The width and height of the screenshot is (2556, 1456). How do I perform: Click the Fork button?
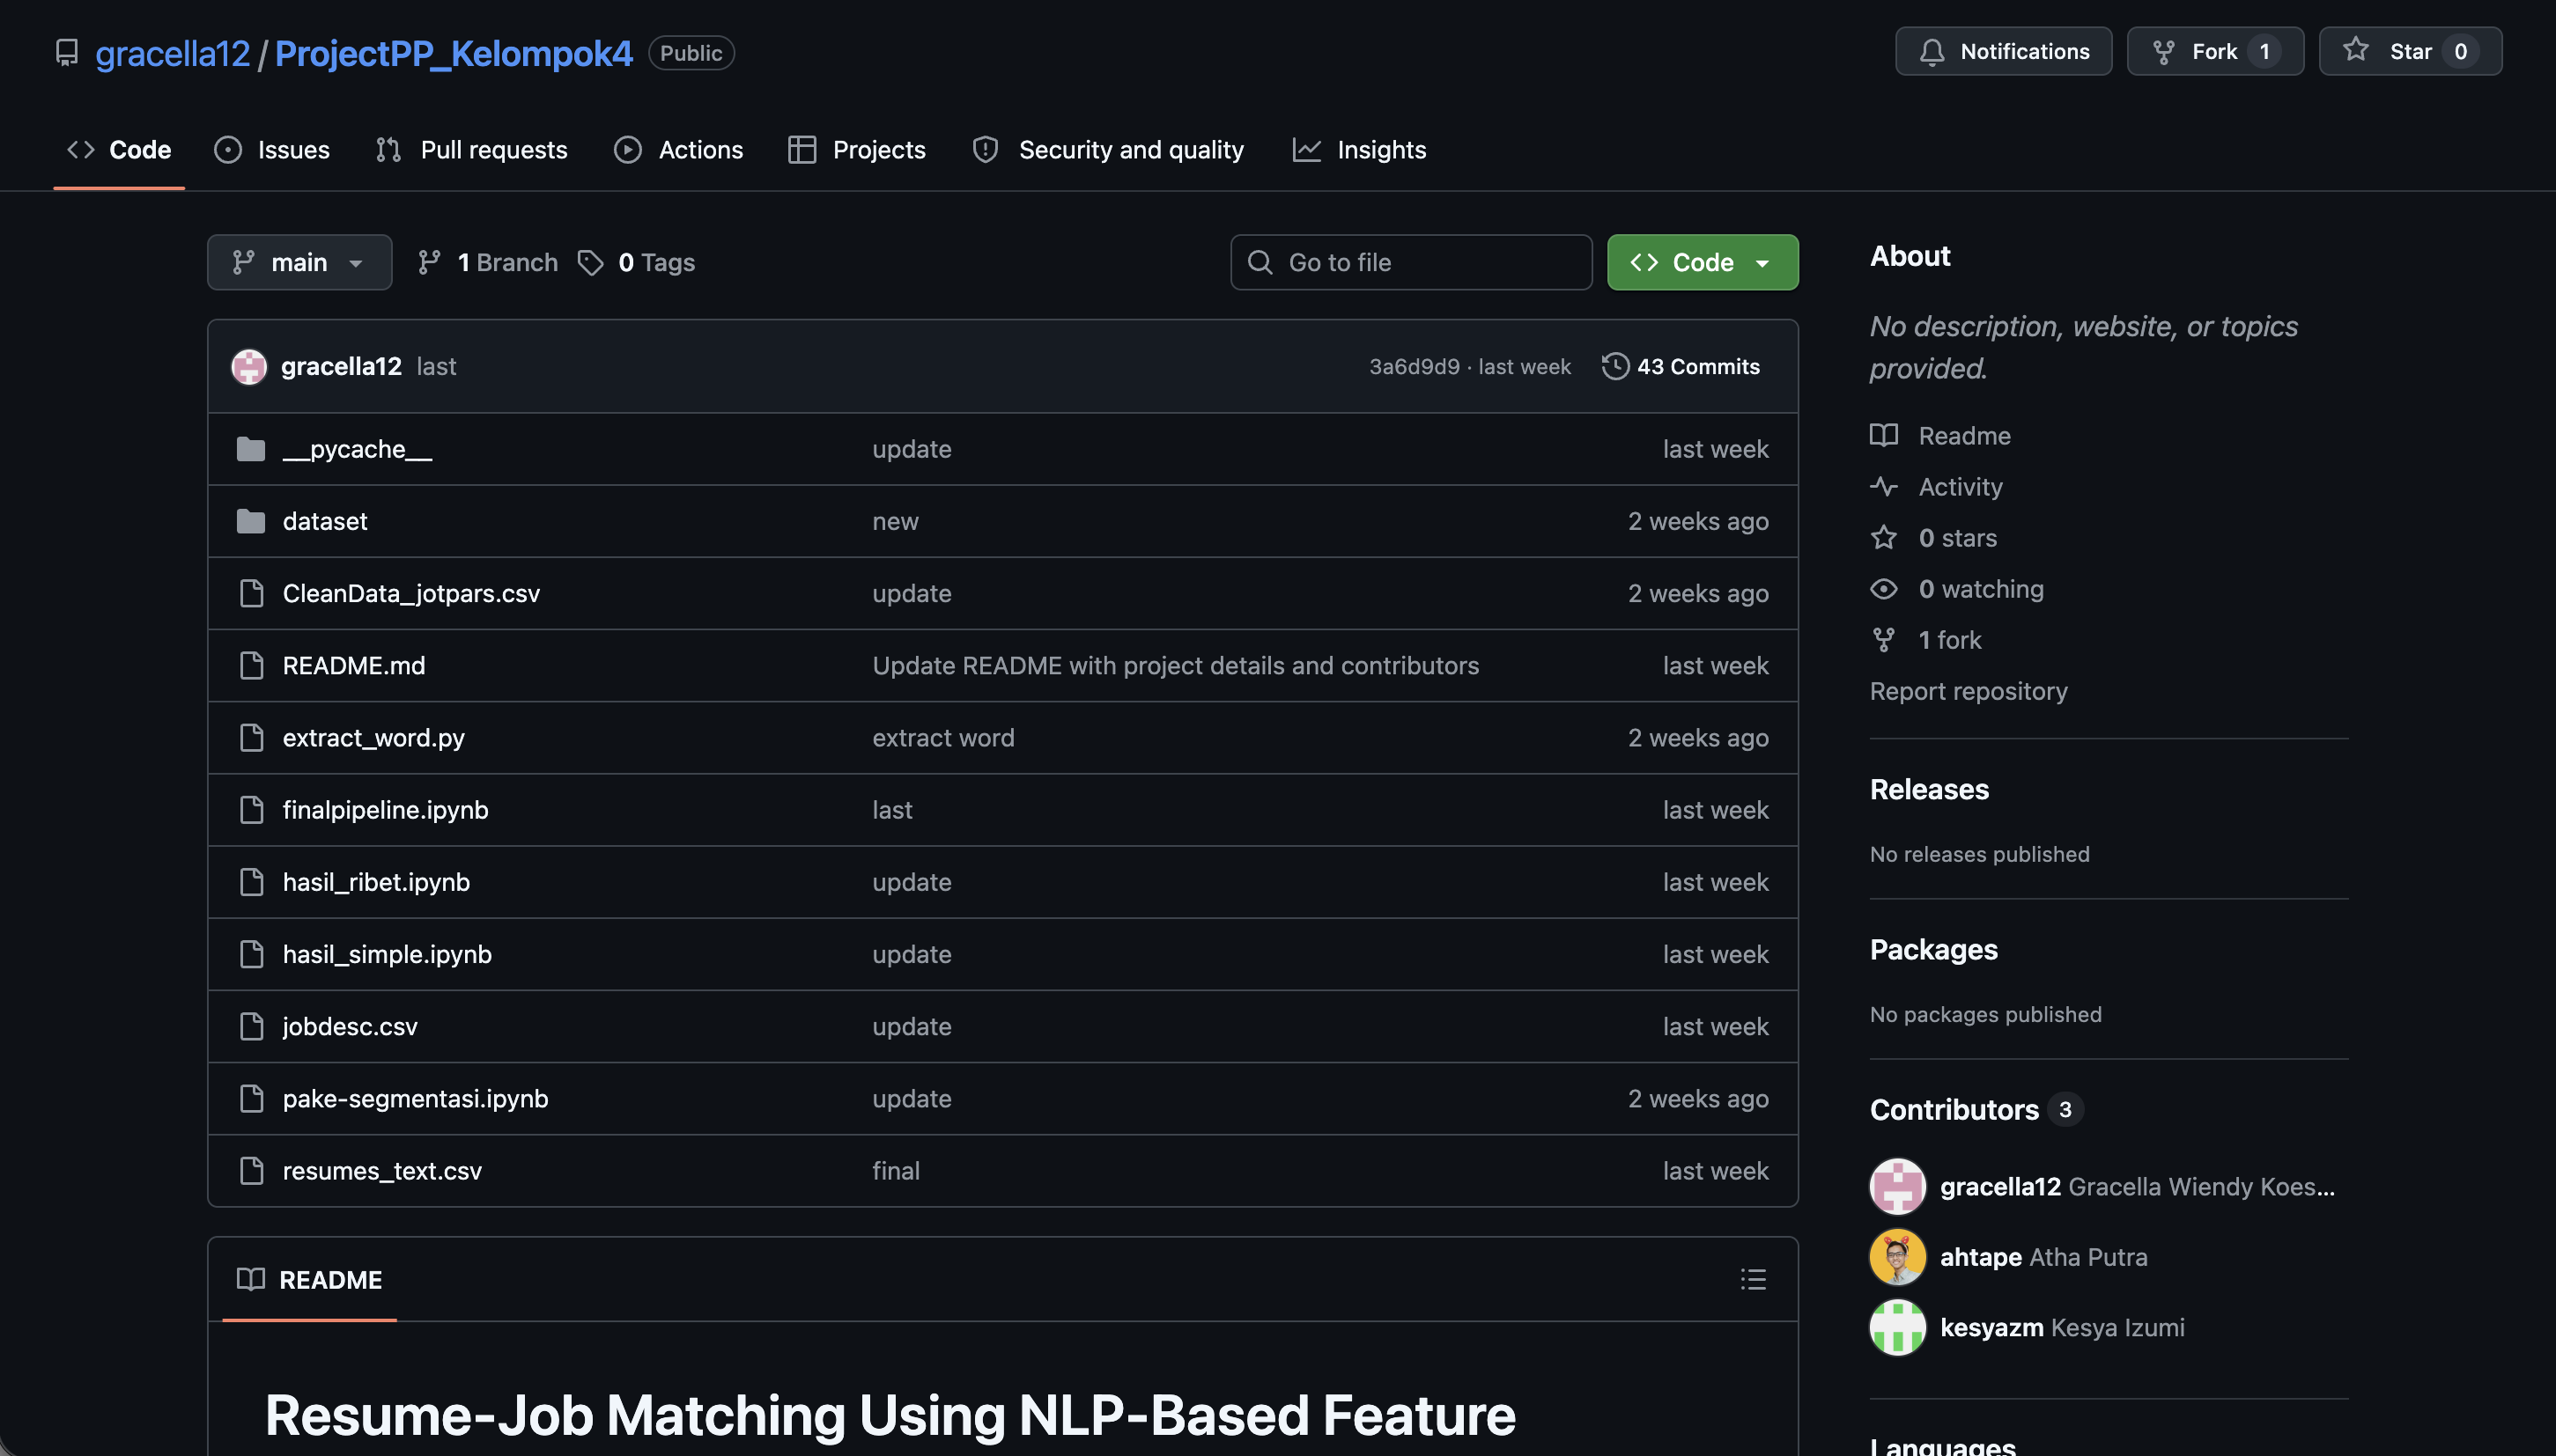point(2215,52)
